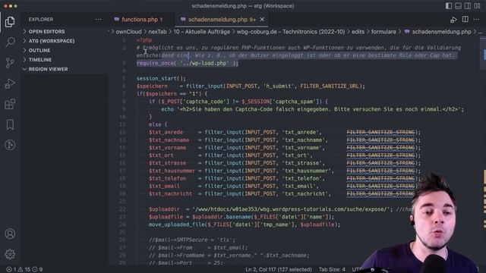The width and height of the screenshot is (486, 273).
Task: Click the '<?php' opening tag on line 1
Action: pos(144,40)
